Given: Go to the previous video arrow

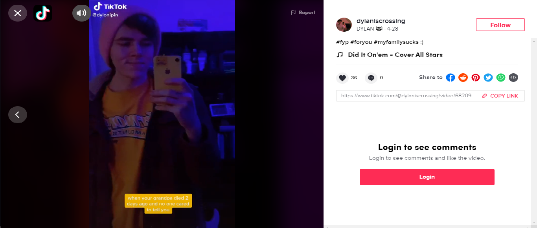Looking at the screenshot, I should (18, 115).
